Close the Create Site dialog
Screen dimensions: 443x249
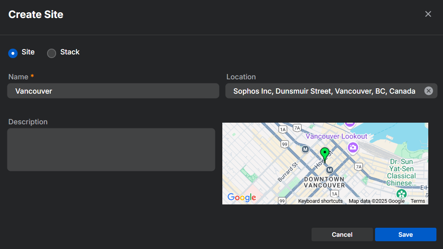(x=428, y=14)
